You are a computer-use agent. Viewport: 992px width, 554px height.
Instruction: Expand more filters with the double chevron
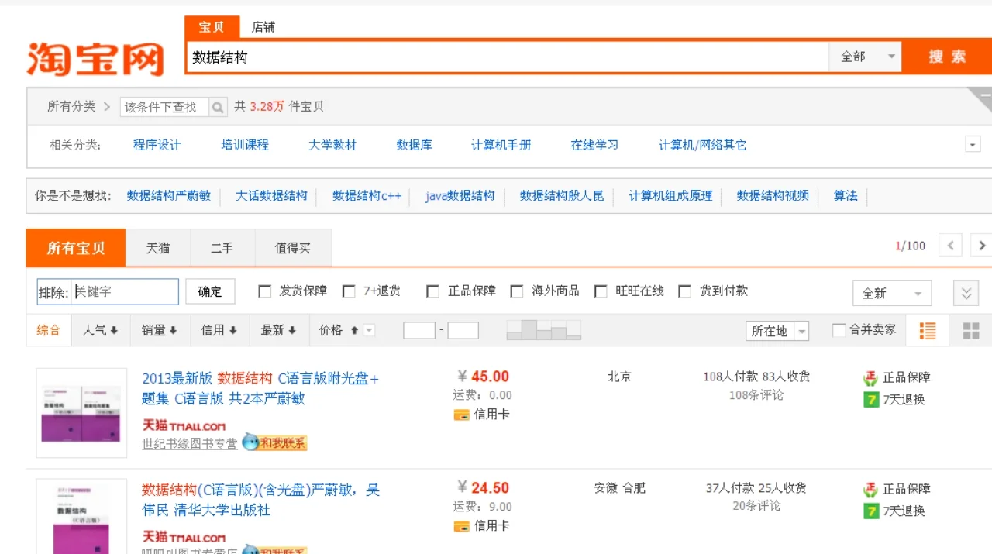tap(966, 294)
